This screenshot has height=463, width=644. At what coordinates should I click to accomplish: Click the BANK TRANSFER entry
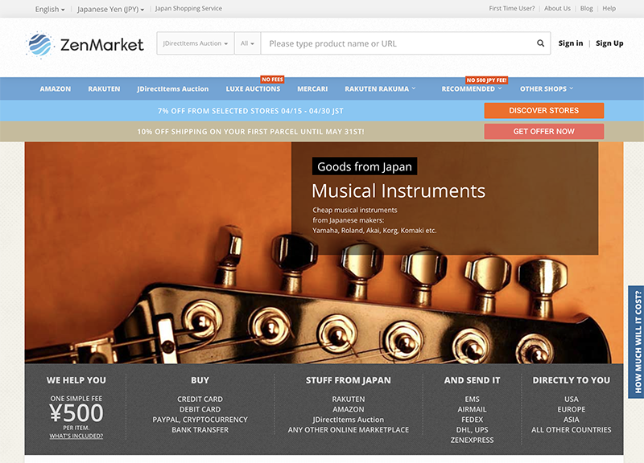pos(200,430)
